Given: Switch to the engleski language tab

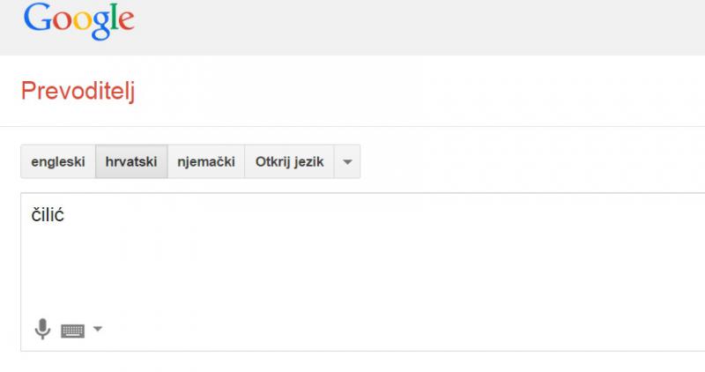Looking at the screenshot, I should pyautogui.click(x=58, y=162).
